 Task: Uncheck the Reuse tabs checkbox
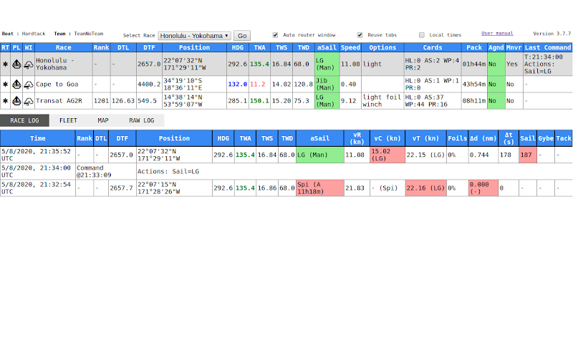click(x=360, y=35)
